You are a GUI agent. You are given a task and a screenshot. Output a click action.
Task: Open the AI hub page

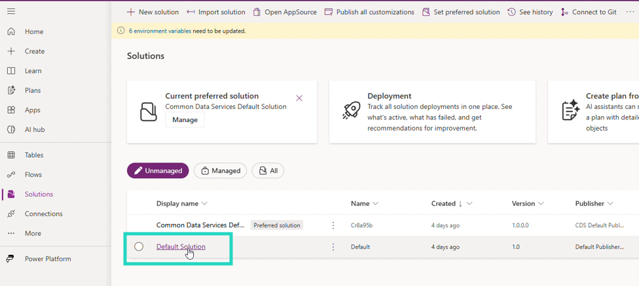(x=34, y=129)
